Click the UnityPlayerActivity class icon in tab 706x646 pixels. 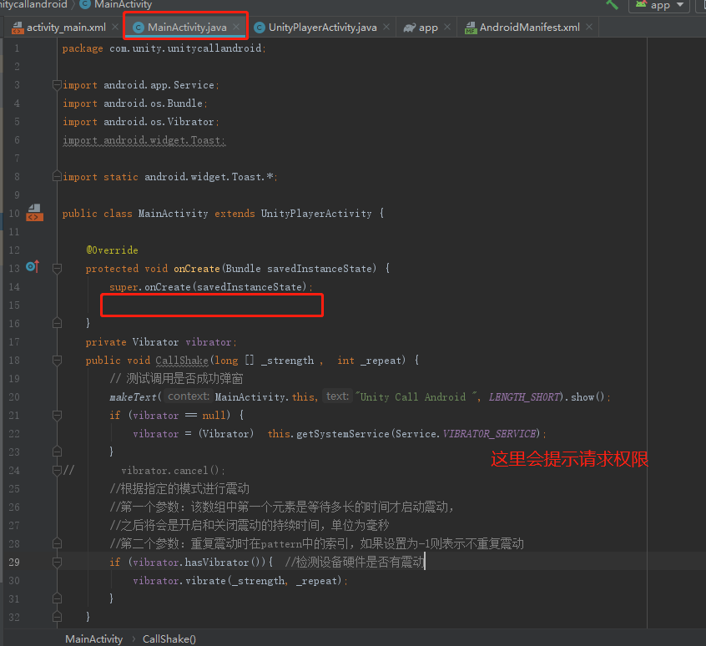[x=260, y=28]
